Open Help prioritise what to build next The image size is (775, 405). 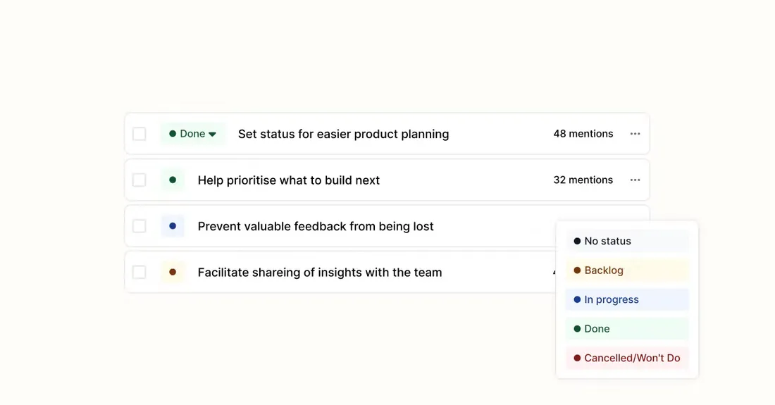(289, 180)
